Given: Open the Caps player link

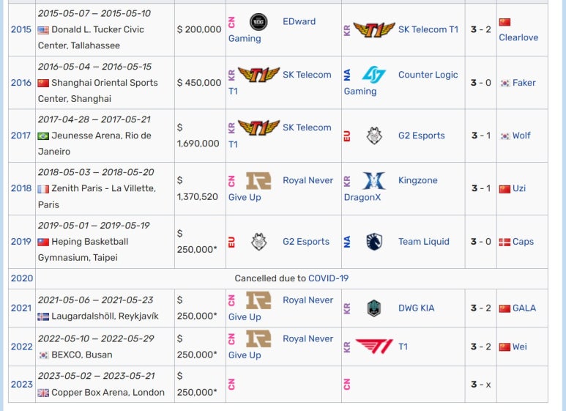Looking at the screenshot, I should [x=523, y=242].
